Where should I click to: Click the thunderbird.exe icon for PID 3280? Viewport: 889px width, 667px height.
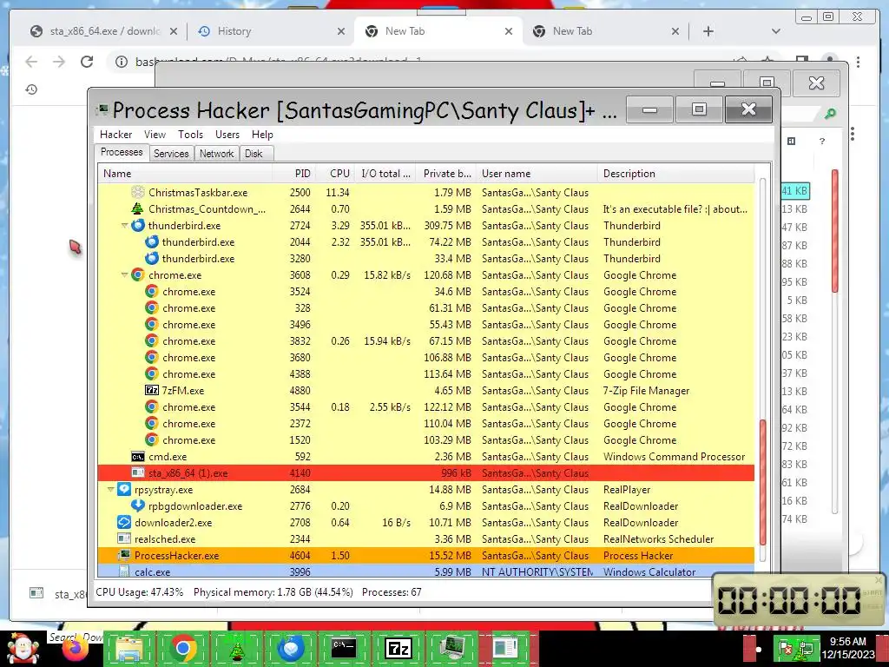(x=151, y=258)
